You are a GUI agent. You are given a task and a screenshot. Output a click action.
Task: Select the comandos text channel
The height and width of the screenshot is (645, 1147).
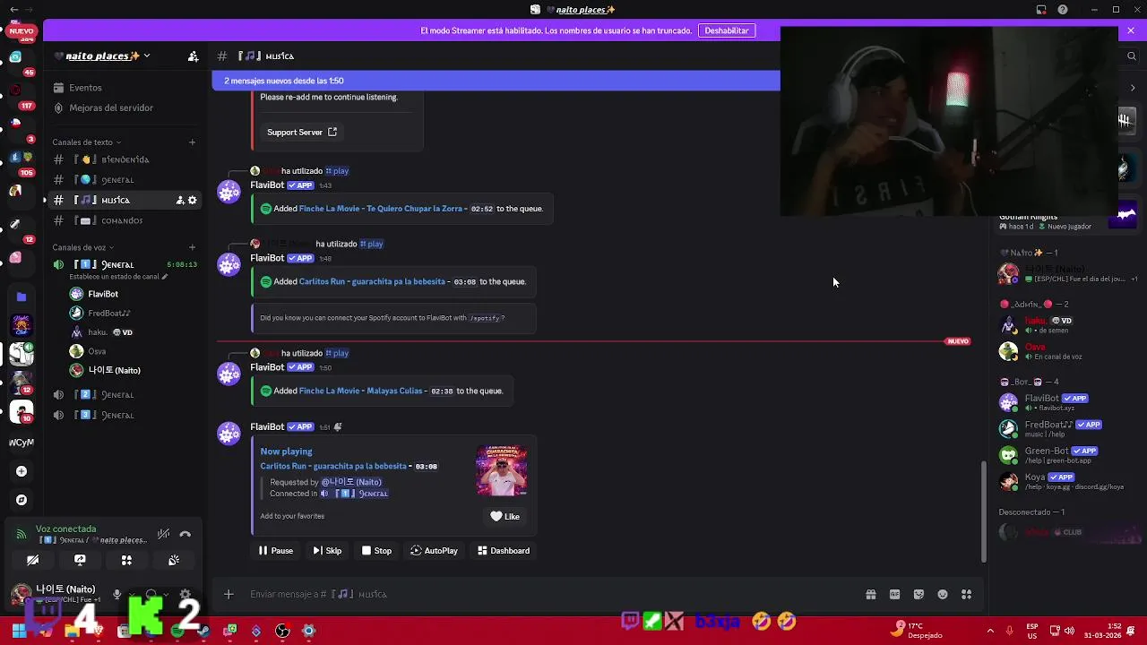pyautogui.click(x=124, y=220)
